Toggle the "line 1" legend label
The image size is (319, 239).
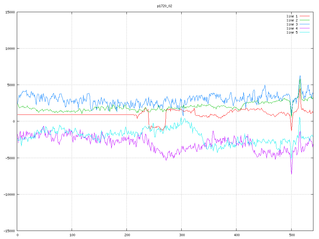tap(292, 16)
